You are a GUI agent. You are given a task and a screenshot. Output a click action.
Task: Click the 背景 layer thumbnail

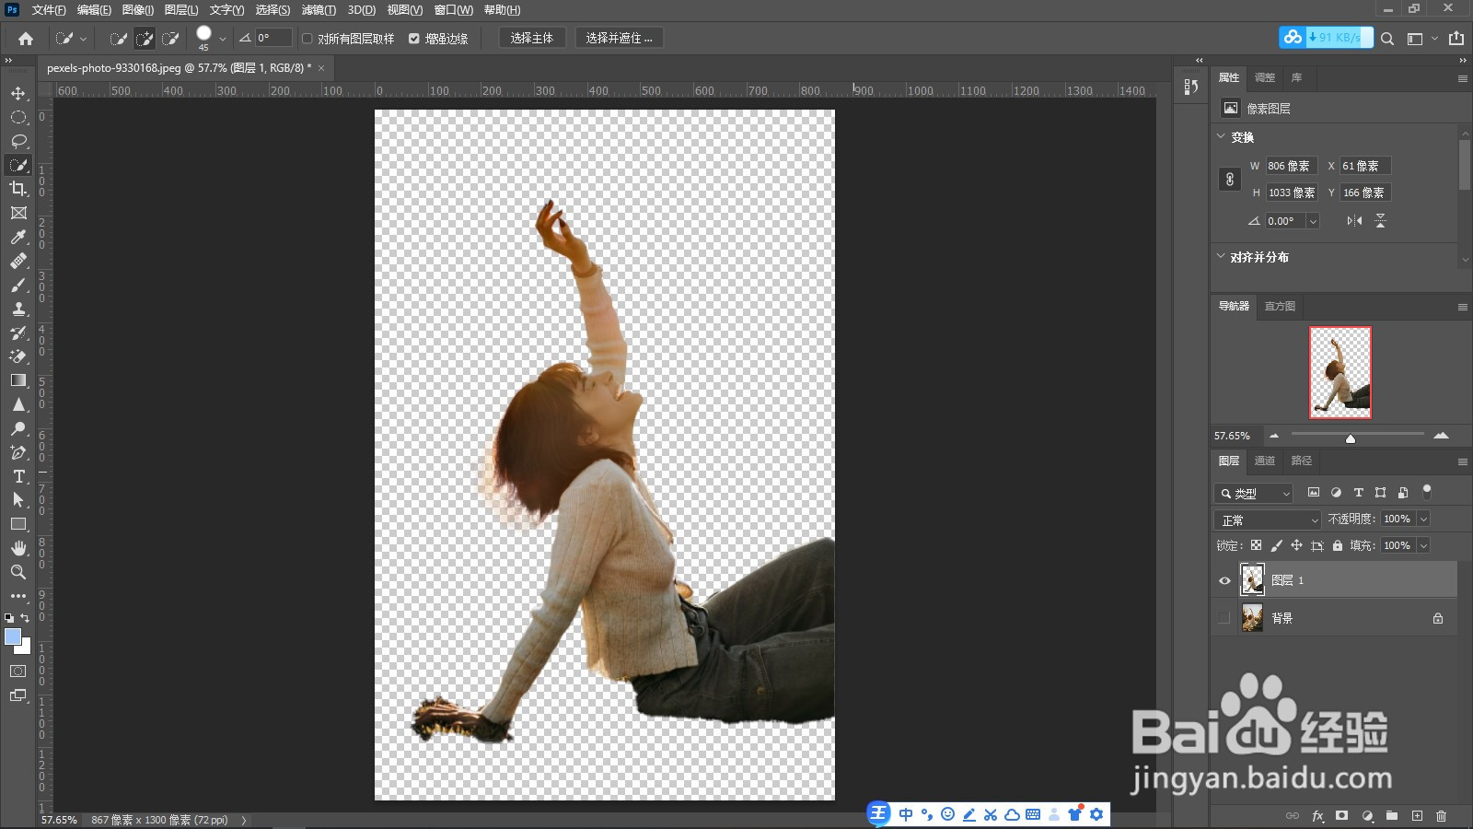[x=1252, y=618]
